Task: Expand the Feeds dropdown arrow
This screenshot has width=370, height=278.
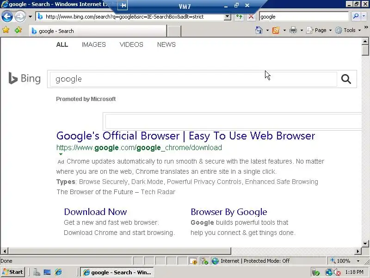Action: [284, 30]
